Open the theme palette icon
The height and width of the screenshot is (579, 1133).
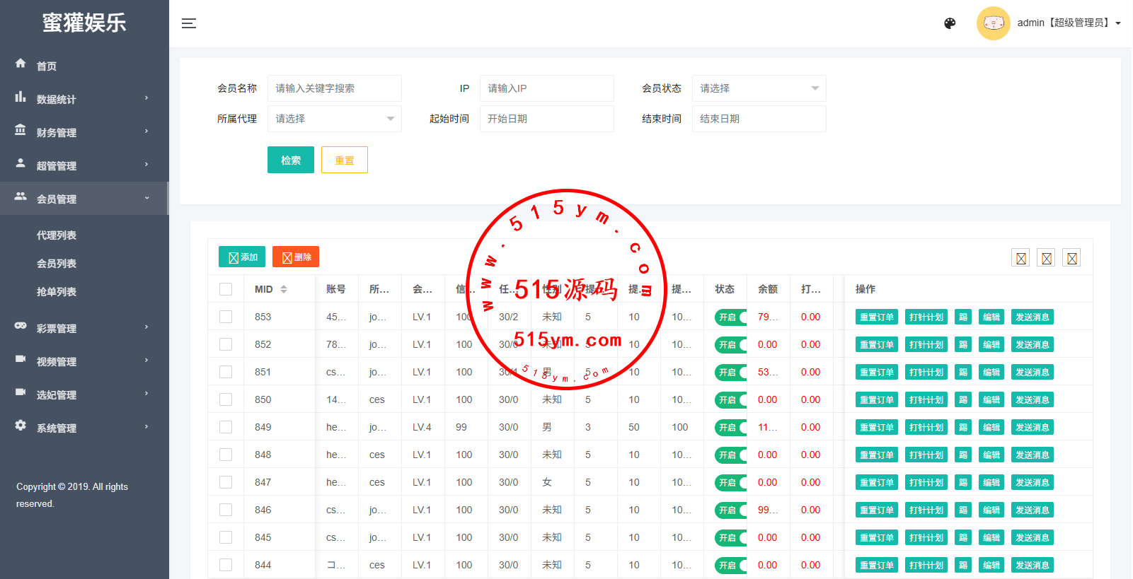click(950, 23)
